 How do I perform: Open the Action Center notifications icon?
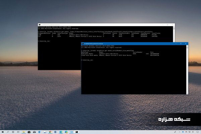click(x=198, y=132)
